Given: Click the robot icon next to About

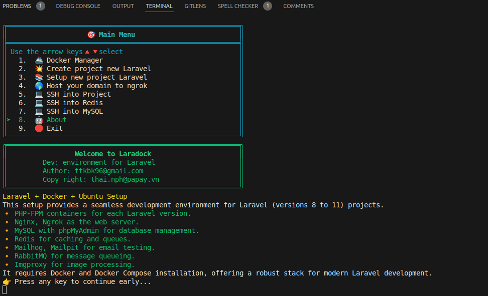Looking at the screenshot, I should click(39, 120).
